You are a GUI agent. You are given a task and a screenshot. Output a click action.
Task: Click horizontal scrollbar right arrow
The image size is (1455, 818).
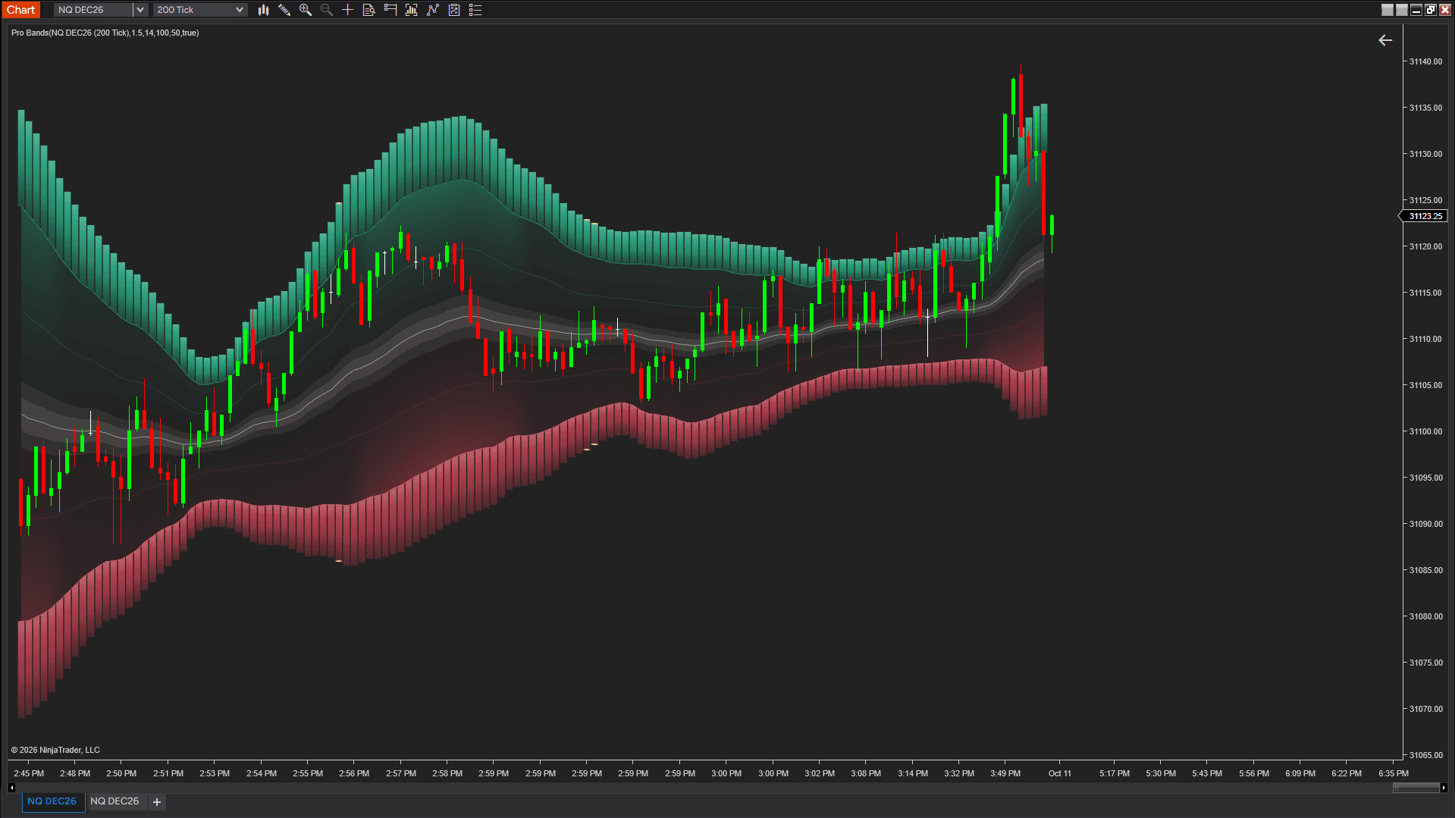[1444, 788]
